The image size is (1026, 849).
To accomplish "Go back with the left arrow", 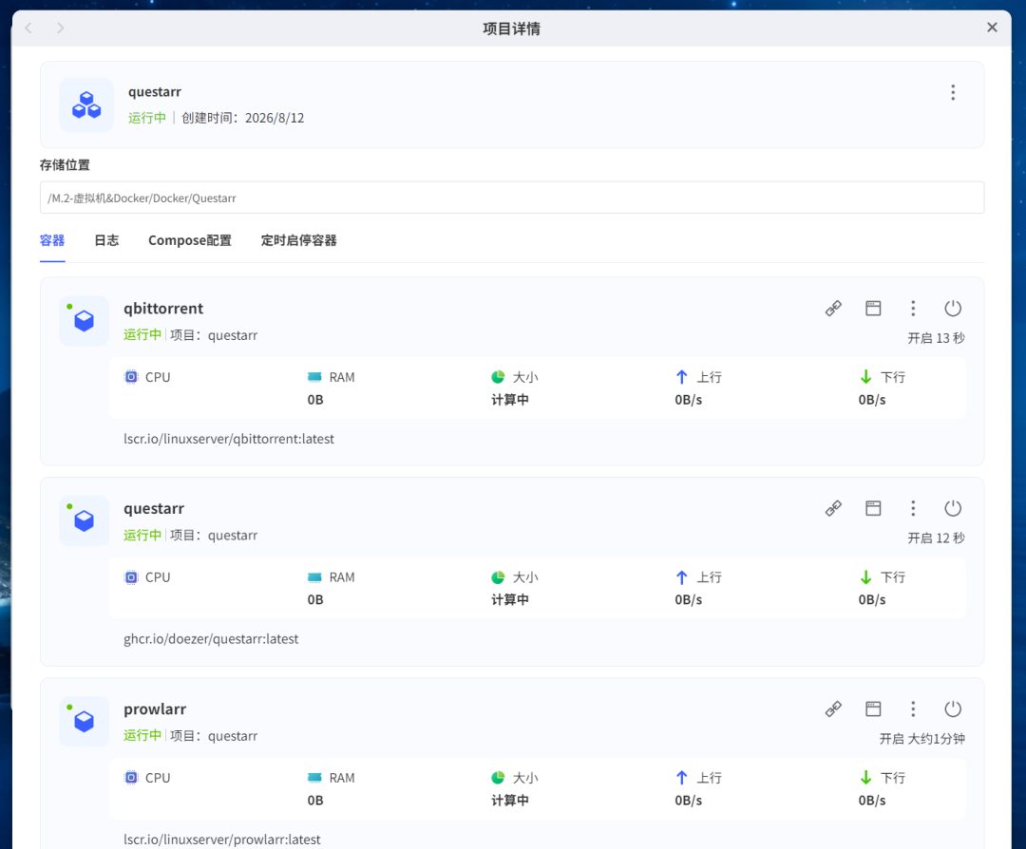I will point(28,28).
